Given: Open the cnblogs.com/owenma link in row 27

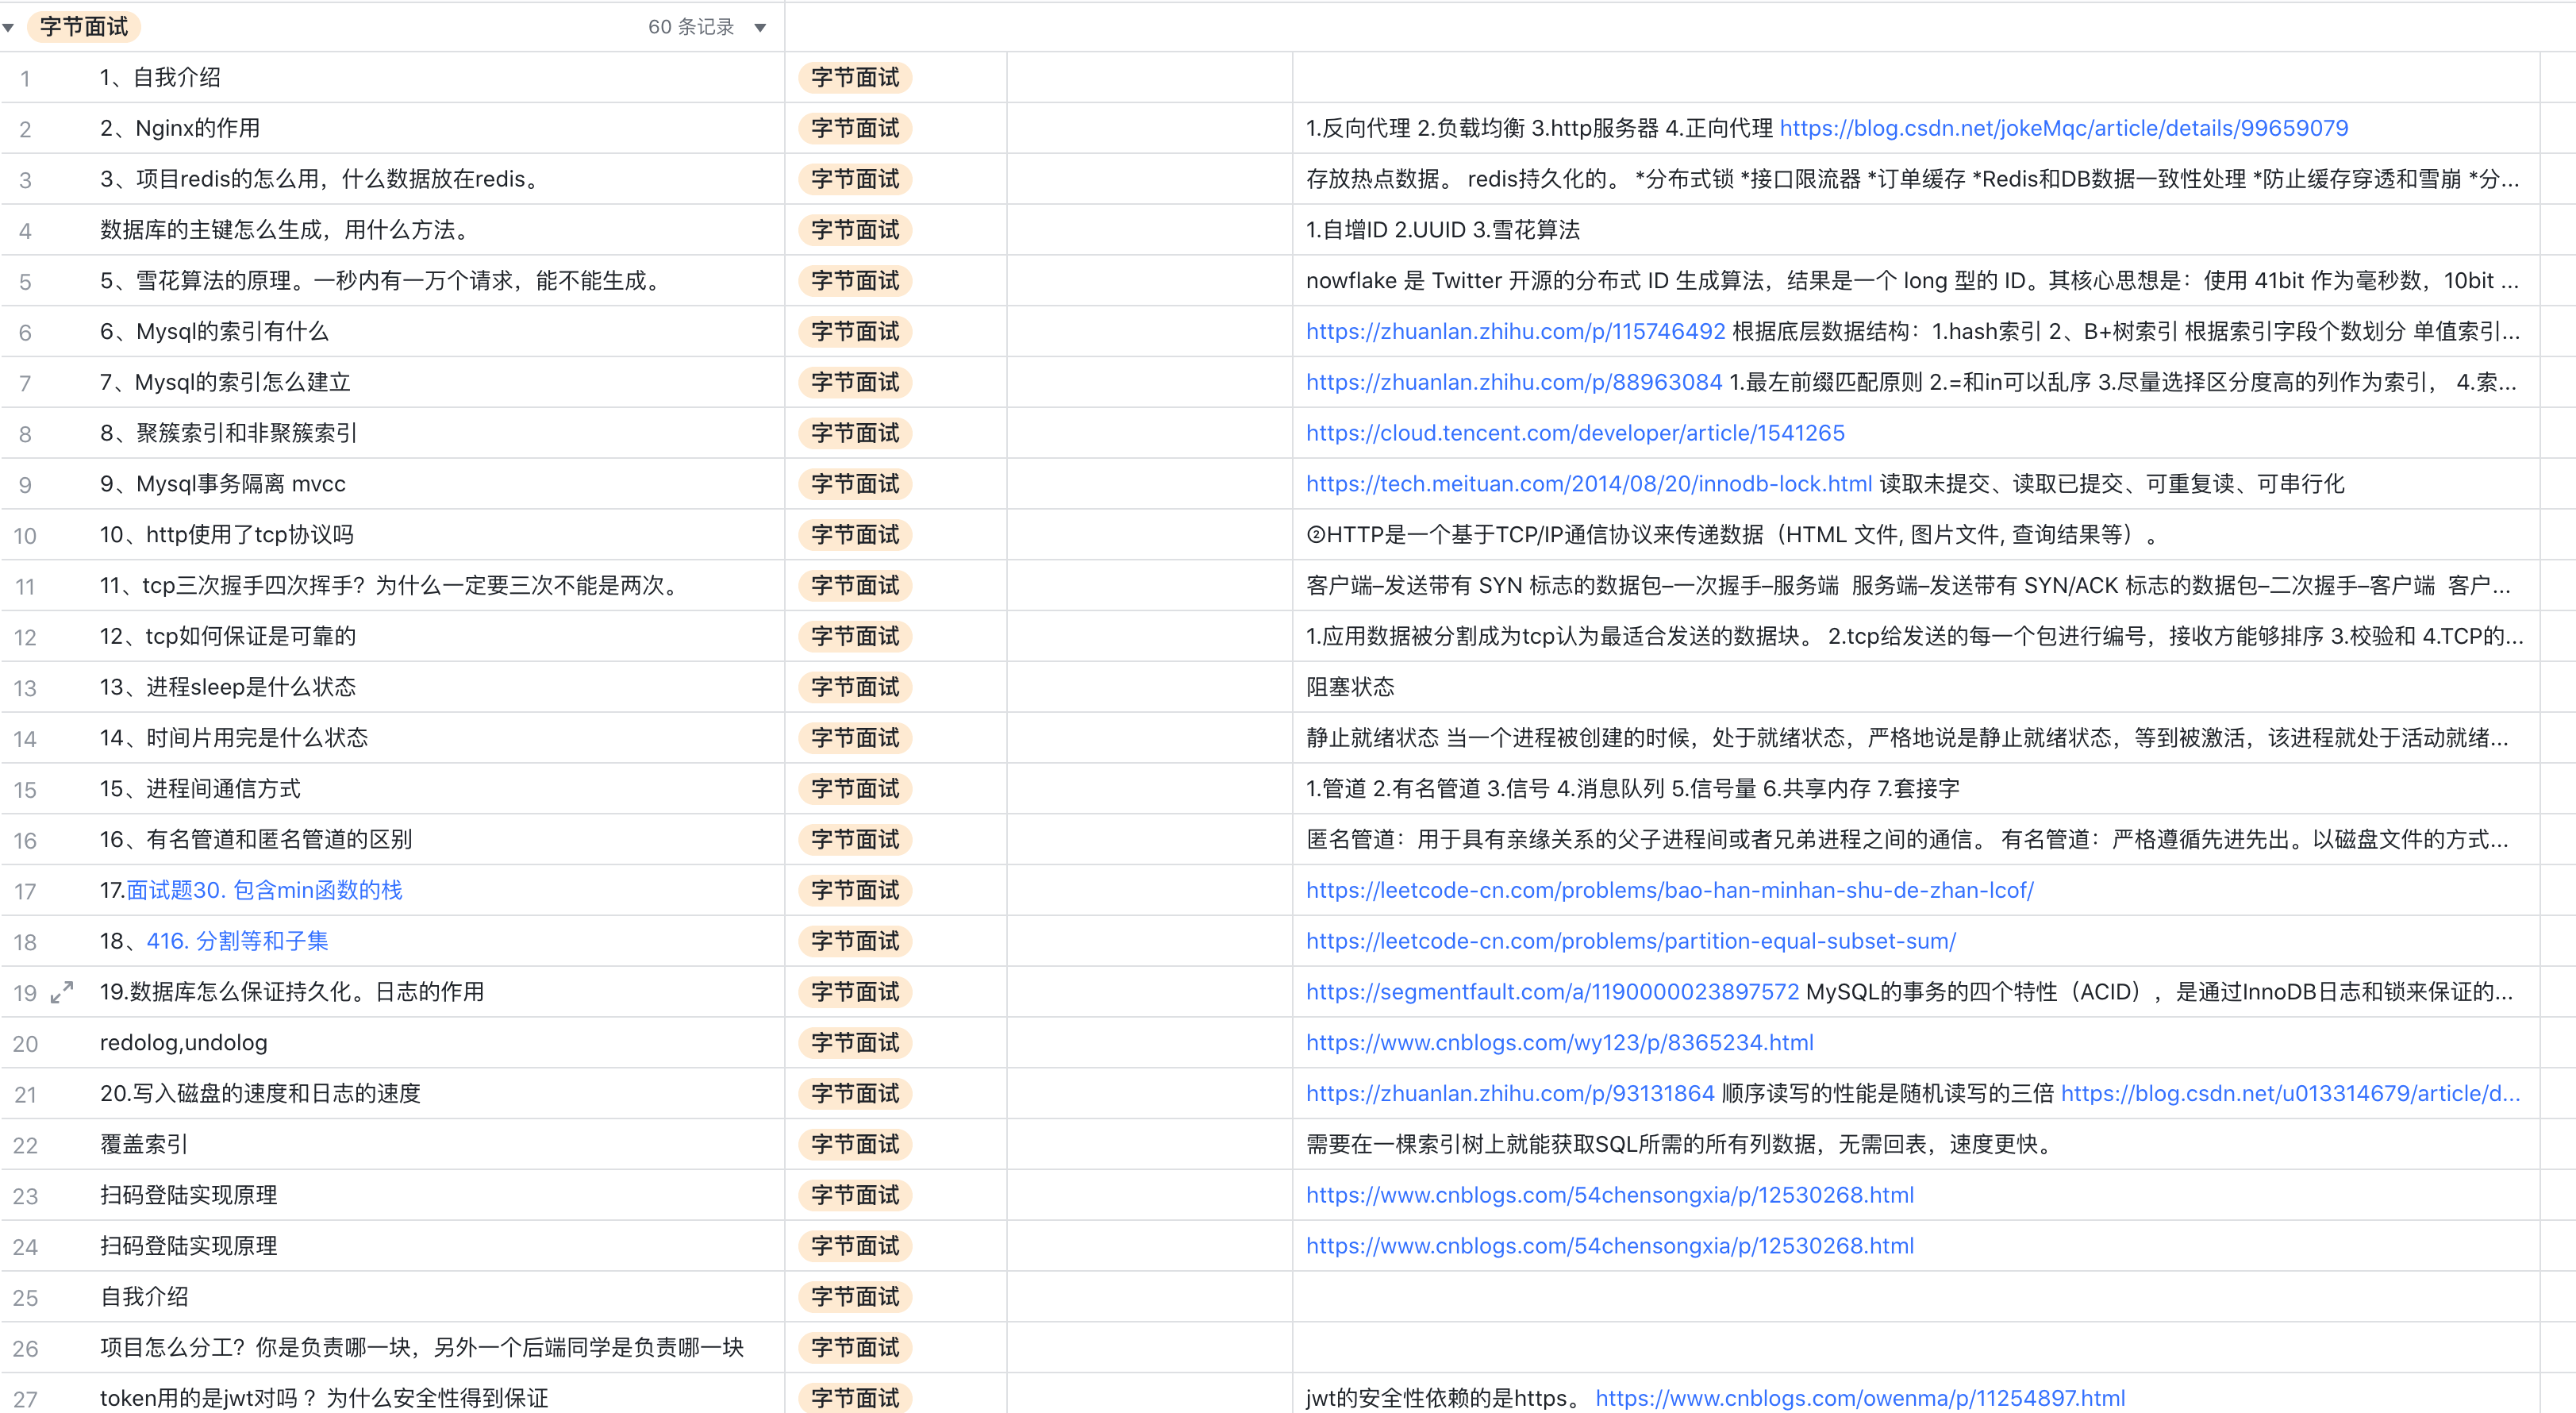Looking at the screenshot, I should pyautogui.click(x=1859, y=1398).
